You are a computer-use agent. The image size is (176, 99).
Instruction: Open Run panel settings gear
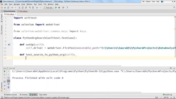171,68
